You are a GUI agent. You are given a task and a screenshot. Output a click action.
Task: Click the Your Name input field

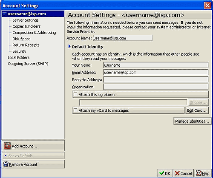point(156,65)
